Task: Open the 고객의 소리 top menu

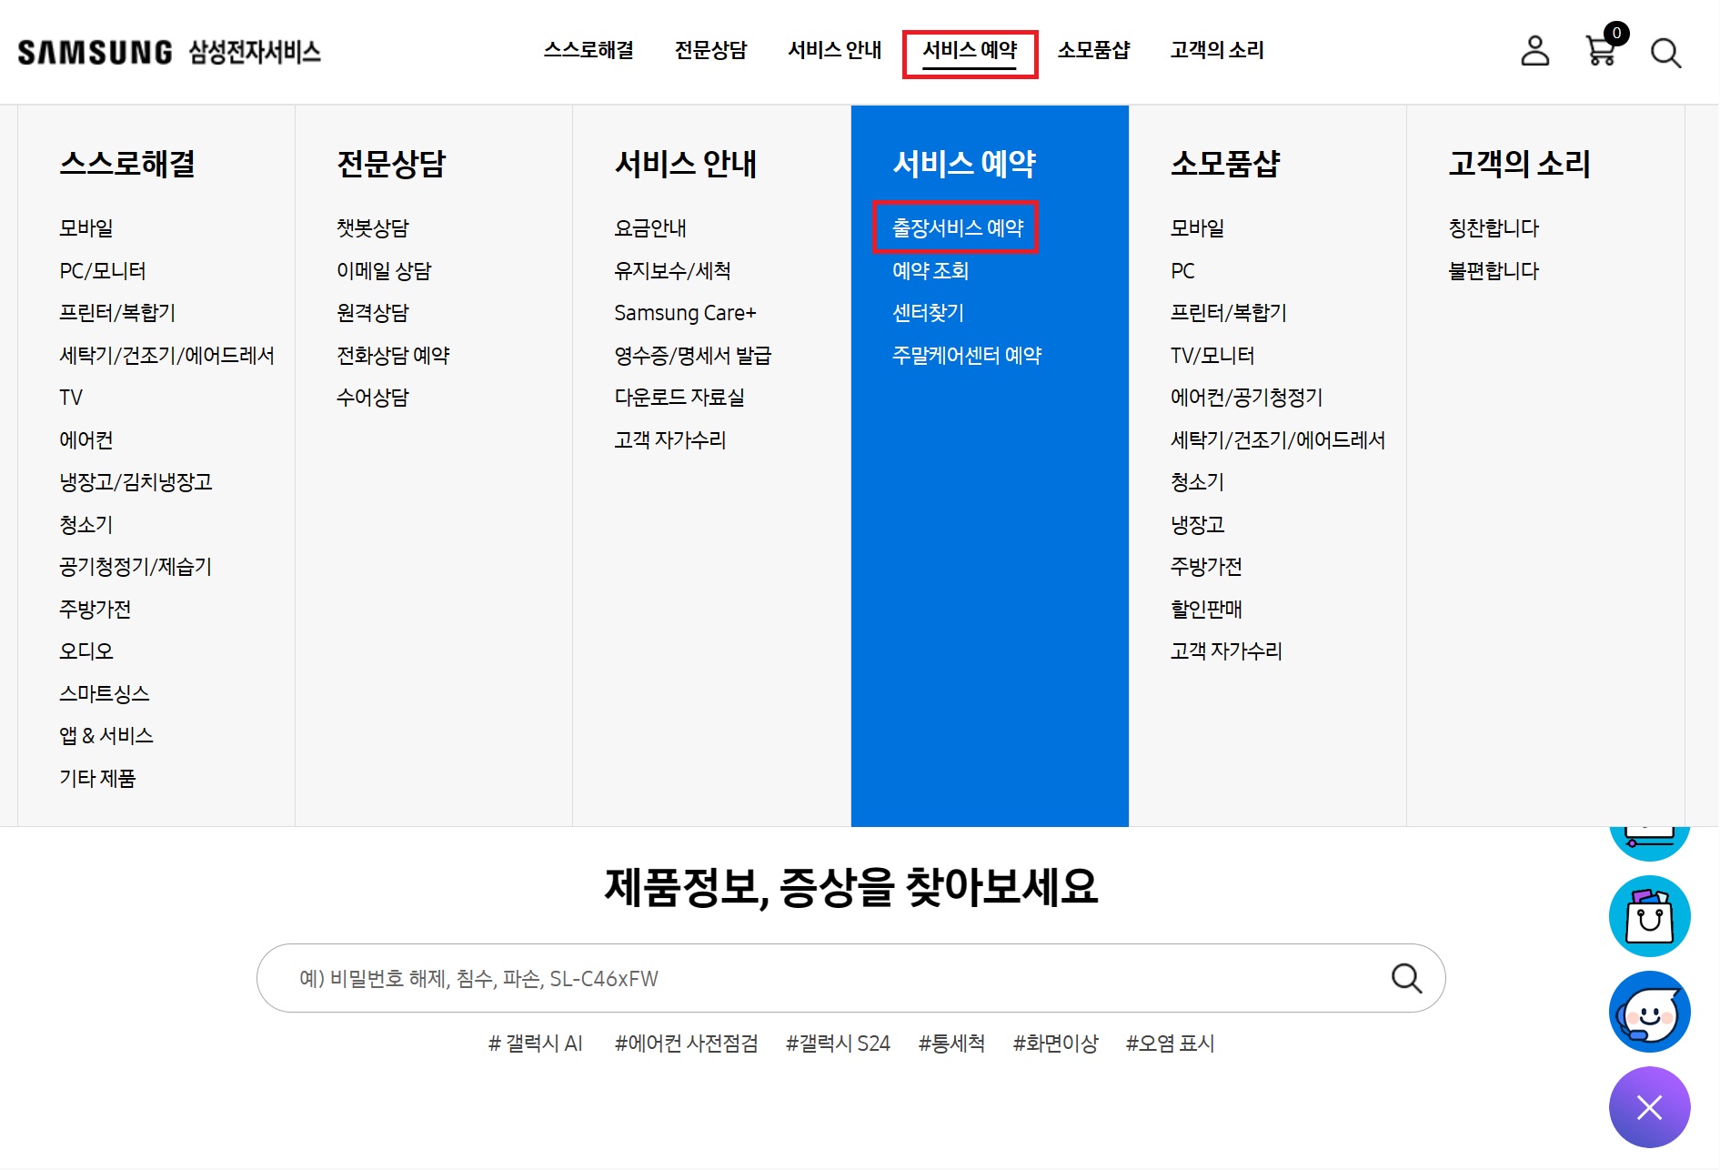Action: 1217,50
